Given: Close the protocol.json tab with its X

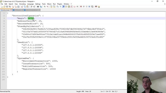Looking at the screenshot, I should [x=11, y=10].
